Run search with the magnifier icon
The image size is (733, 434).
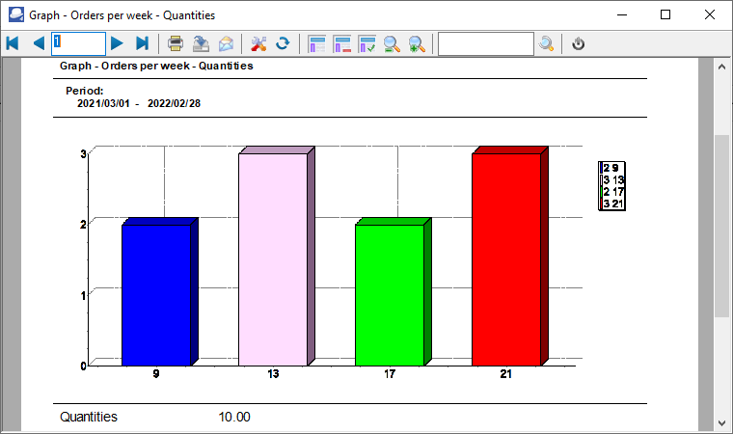point(546,44)
